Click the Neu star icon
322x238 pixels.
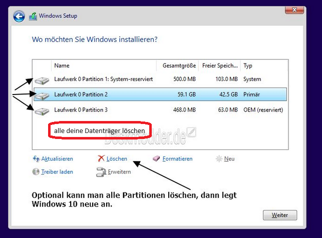(219, 158)
